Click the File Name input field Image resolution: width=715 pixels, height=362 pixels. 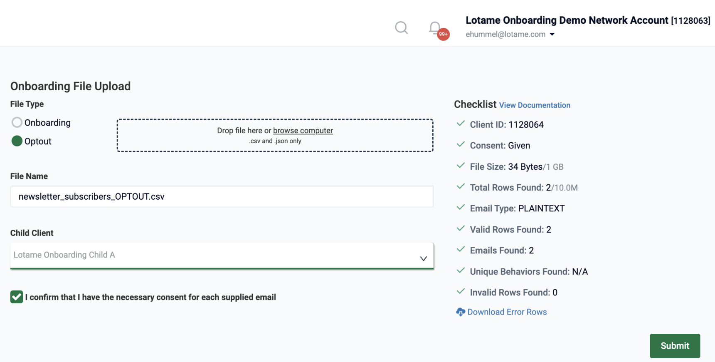point(222,196)
